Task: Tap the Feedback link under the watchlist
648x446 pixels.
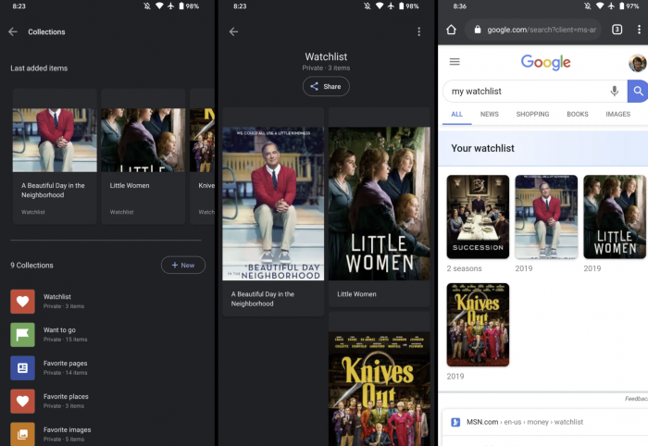Action: click(636, 399)
